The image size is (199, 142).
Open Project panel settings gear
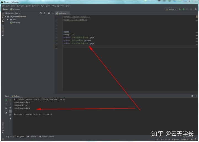click(49, 13)
